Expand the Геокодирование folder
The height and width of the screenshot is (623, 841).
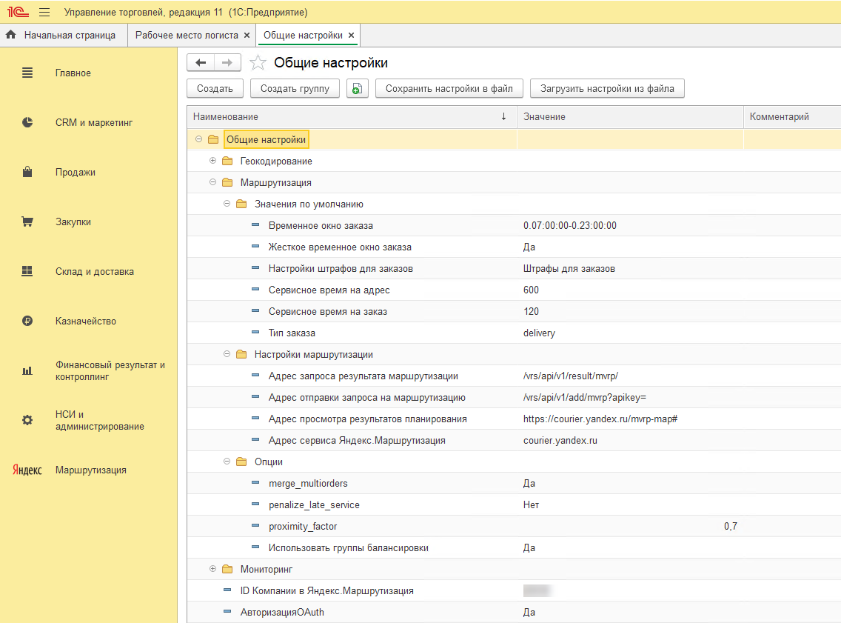click(x=212, y=161)
